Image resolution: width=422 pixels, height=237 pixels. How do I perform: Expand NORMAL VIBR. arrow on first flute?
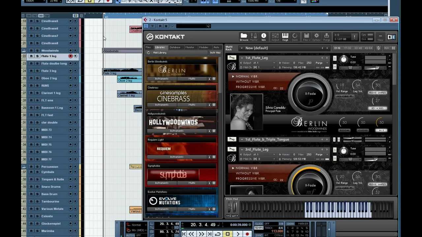(233, 76)
